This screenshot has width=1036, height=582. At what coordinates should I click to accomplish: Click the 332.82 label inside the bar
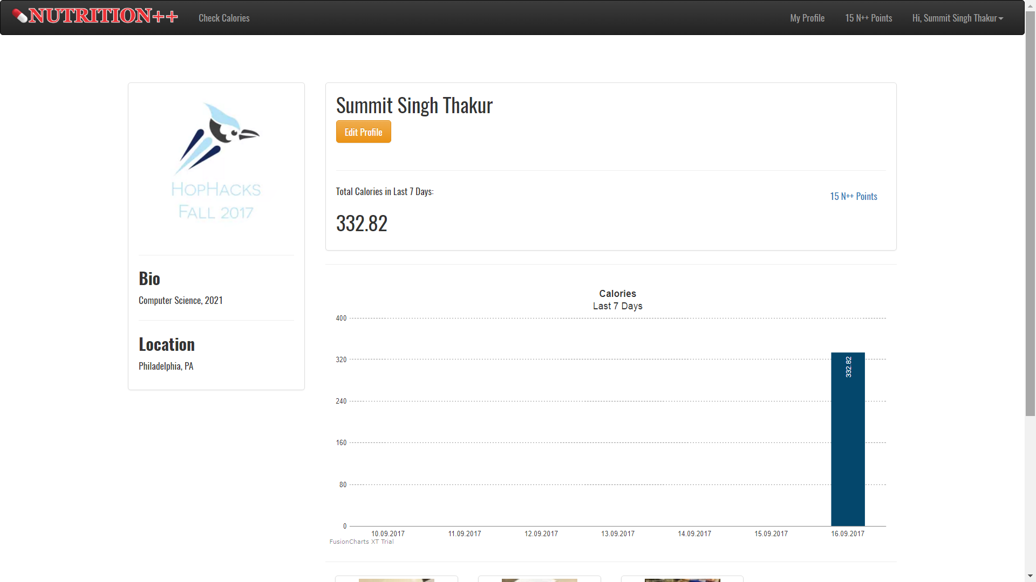pyautogui.click(x=848, y=367)
